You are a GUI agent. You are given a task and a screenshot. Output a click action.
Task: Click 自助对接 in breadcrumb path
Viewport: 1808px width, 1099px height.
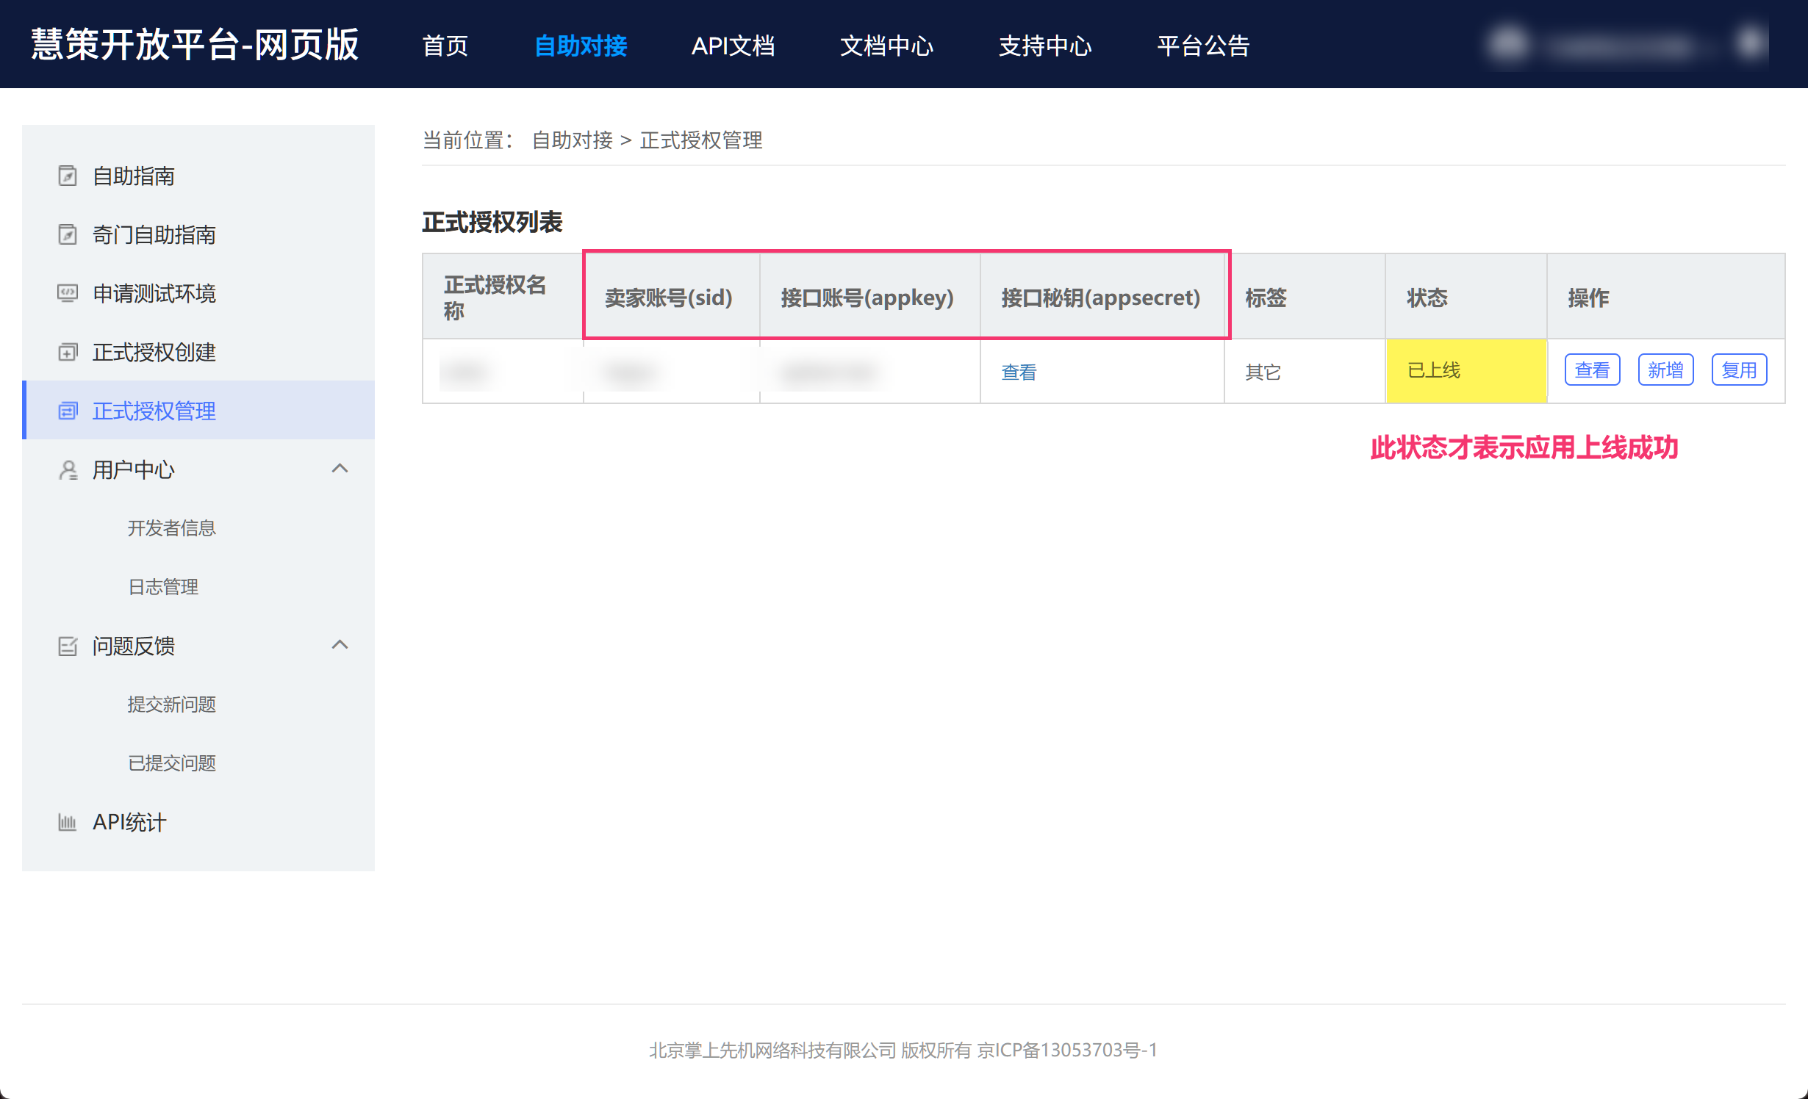click(x=572, y=140)
